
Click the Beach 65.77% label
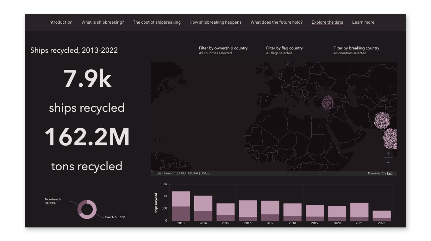click(115, 217)
